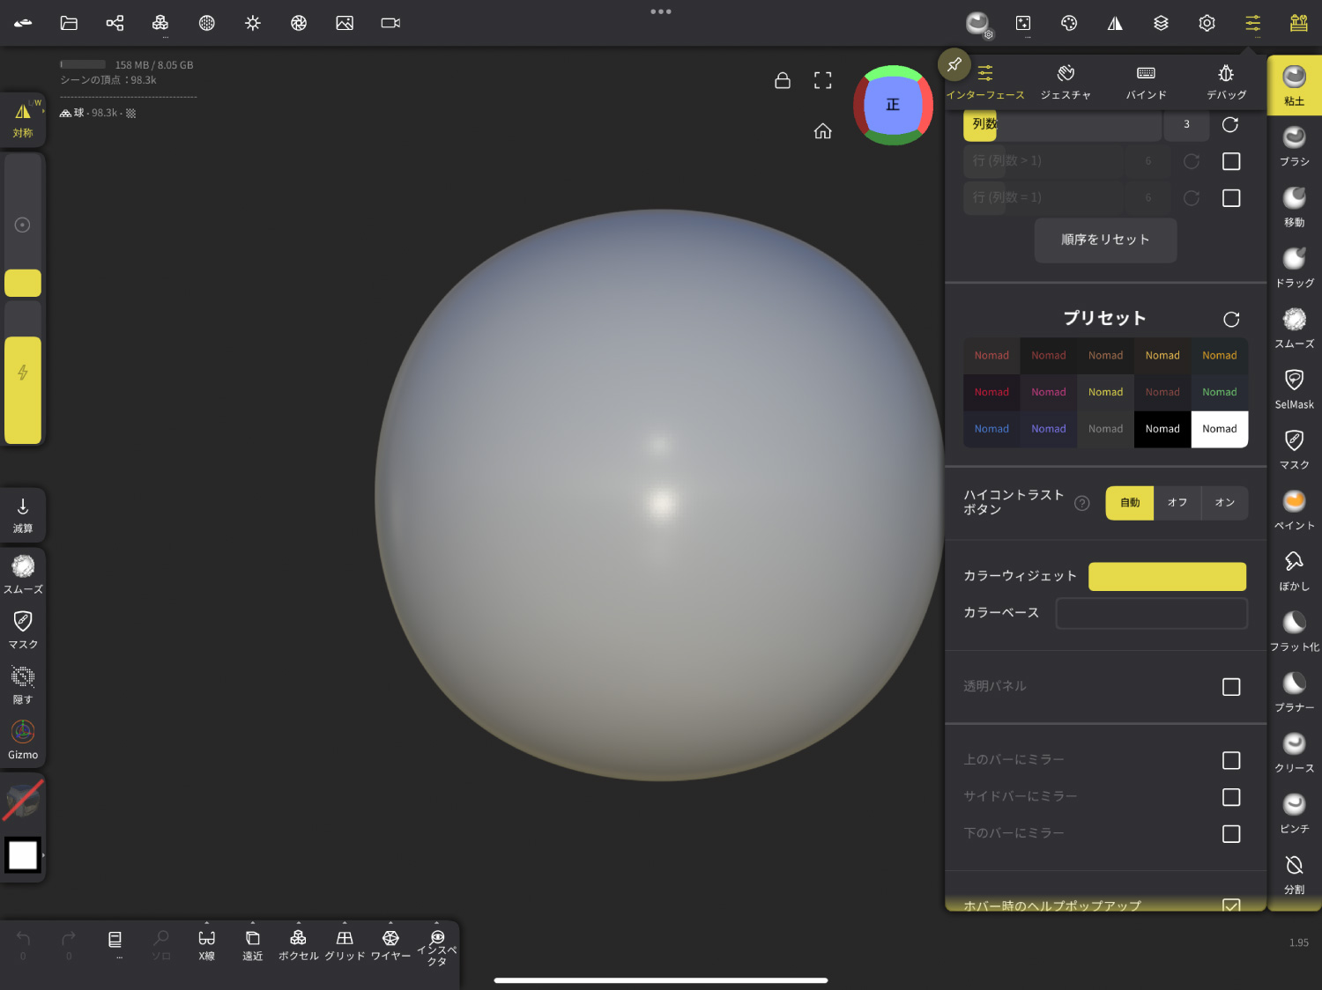Choose the SelMask tool in right toolbar
The image size is (1322, 990).
click(x=1294, y=388)
